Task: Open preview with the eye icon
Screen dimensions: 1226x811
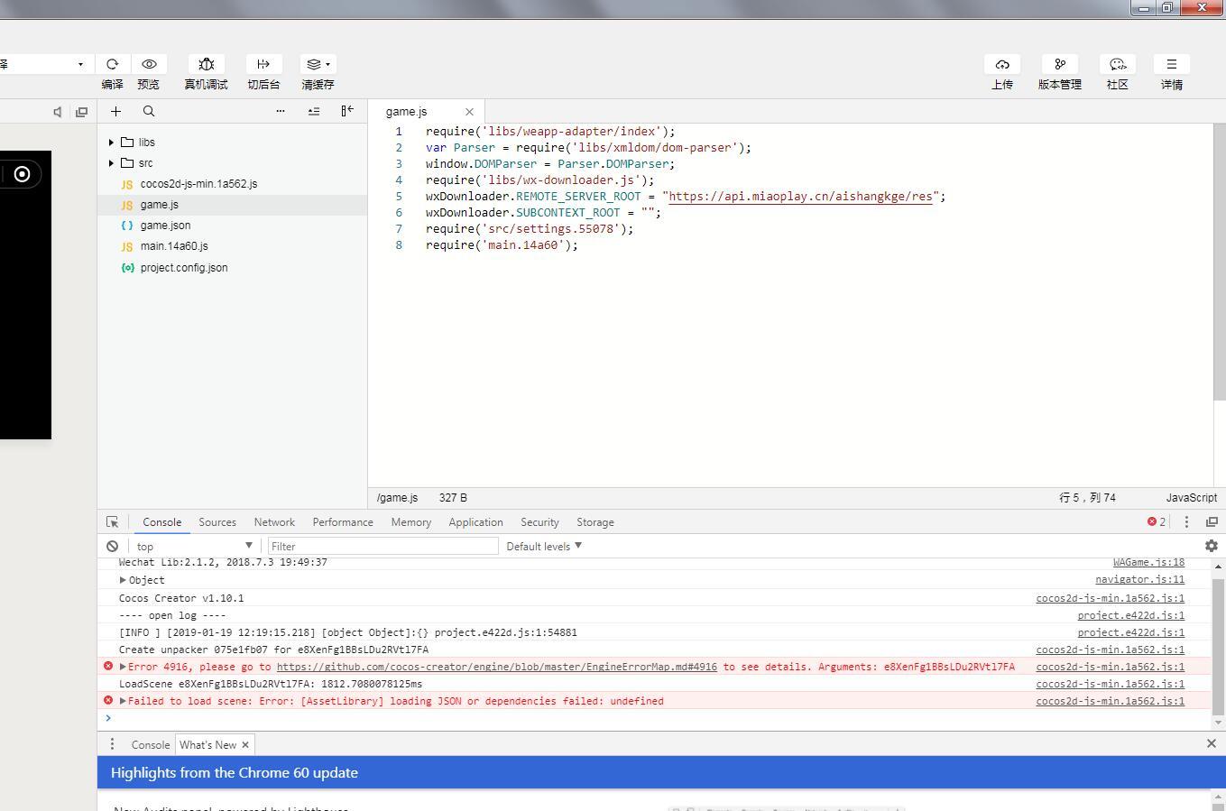Action: click(149, 64)
